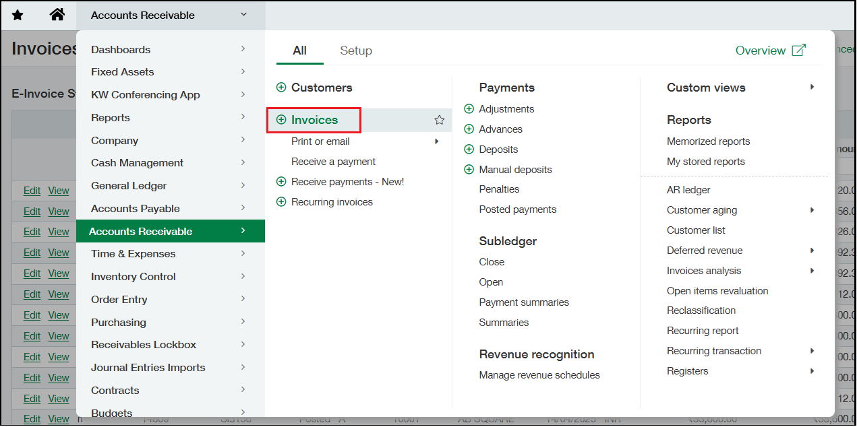857x427 pixels.
Task: Click the plus icon beside Customers
Action: [x=281, y=88]
